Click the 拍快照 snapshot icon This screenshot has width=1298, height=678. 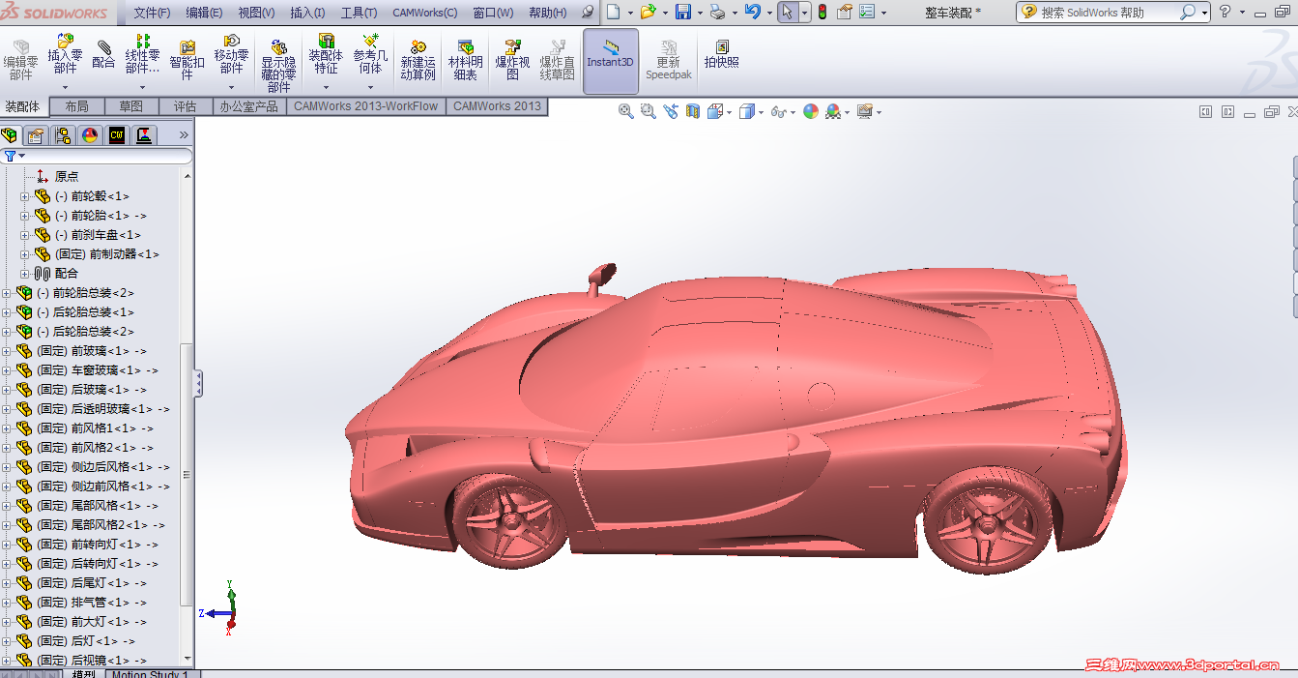tap(721, 54)
